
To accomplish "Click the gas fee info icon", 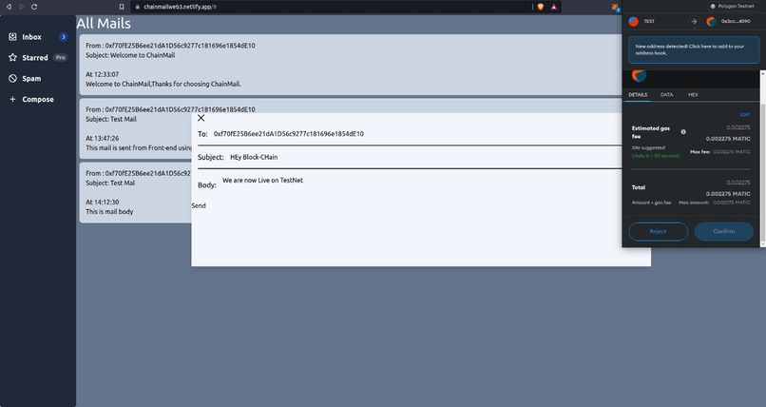I will pyautogui.click(x=683, y=132).
